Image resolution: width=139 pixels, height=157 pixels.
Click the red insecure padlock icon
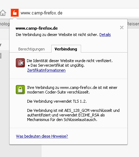click(15, 13)
